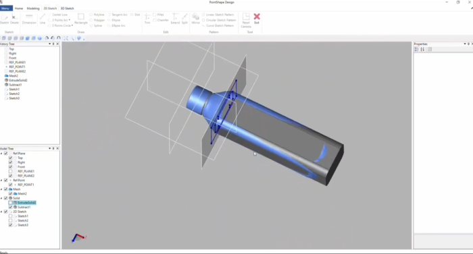Collapse the Ref.Plane tree group
This screenshot has width=473, height=254.
(x=1, y=154)
